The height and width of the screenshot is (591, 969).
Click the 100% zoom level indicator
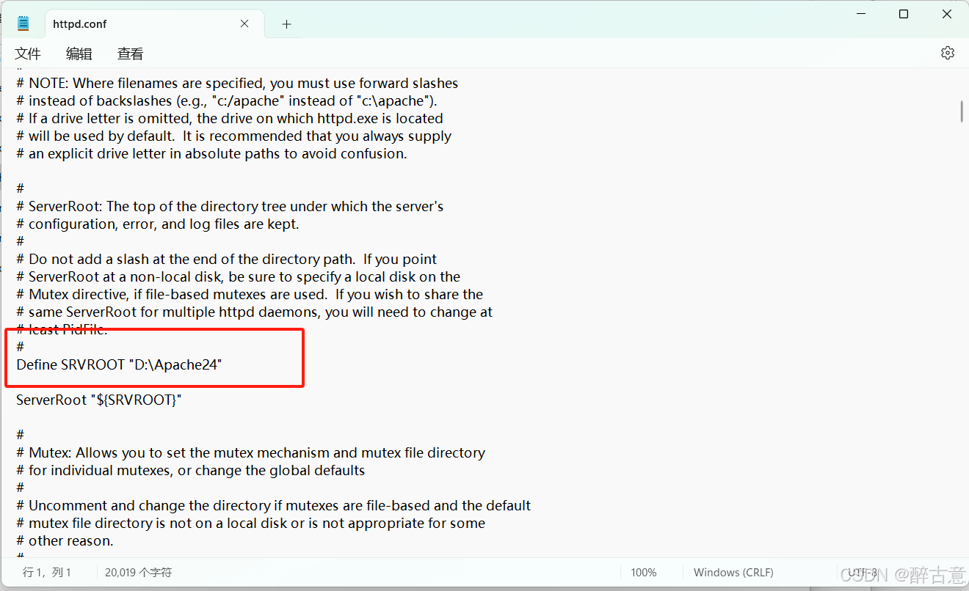point(644,572)
